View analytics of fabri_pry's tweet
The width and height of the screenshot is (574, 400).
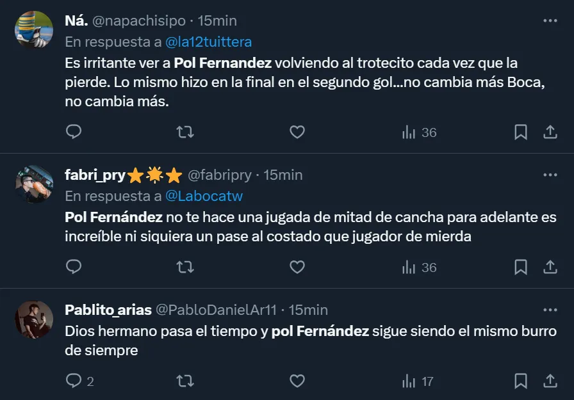(x=419, y=267)
